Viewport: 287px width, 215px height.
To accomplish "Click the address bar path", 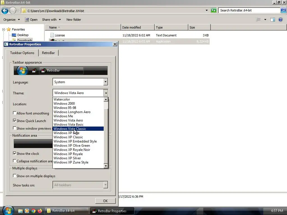I will tap(56, 11).
